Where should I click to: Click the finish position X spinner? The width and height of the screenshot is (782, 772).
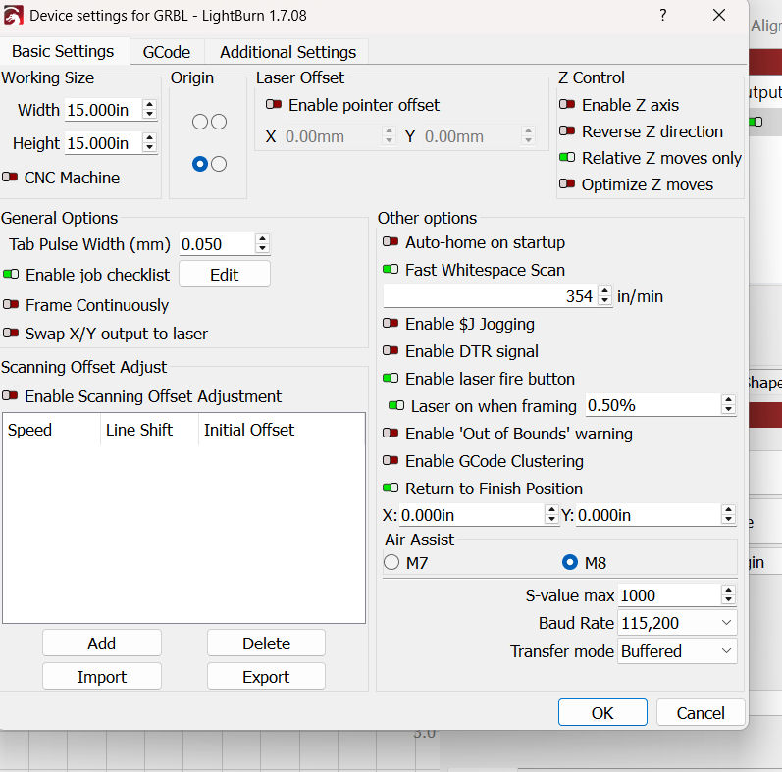tap(551, 514)
